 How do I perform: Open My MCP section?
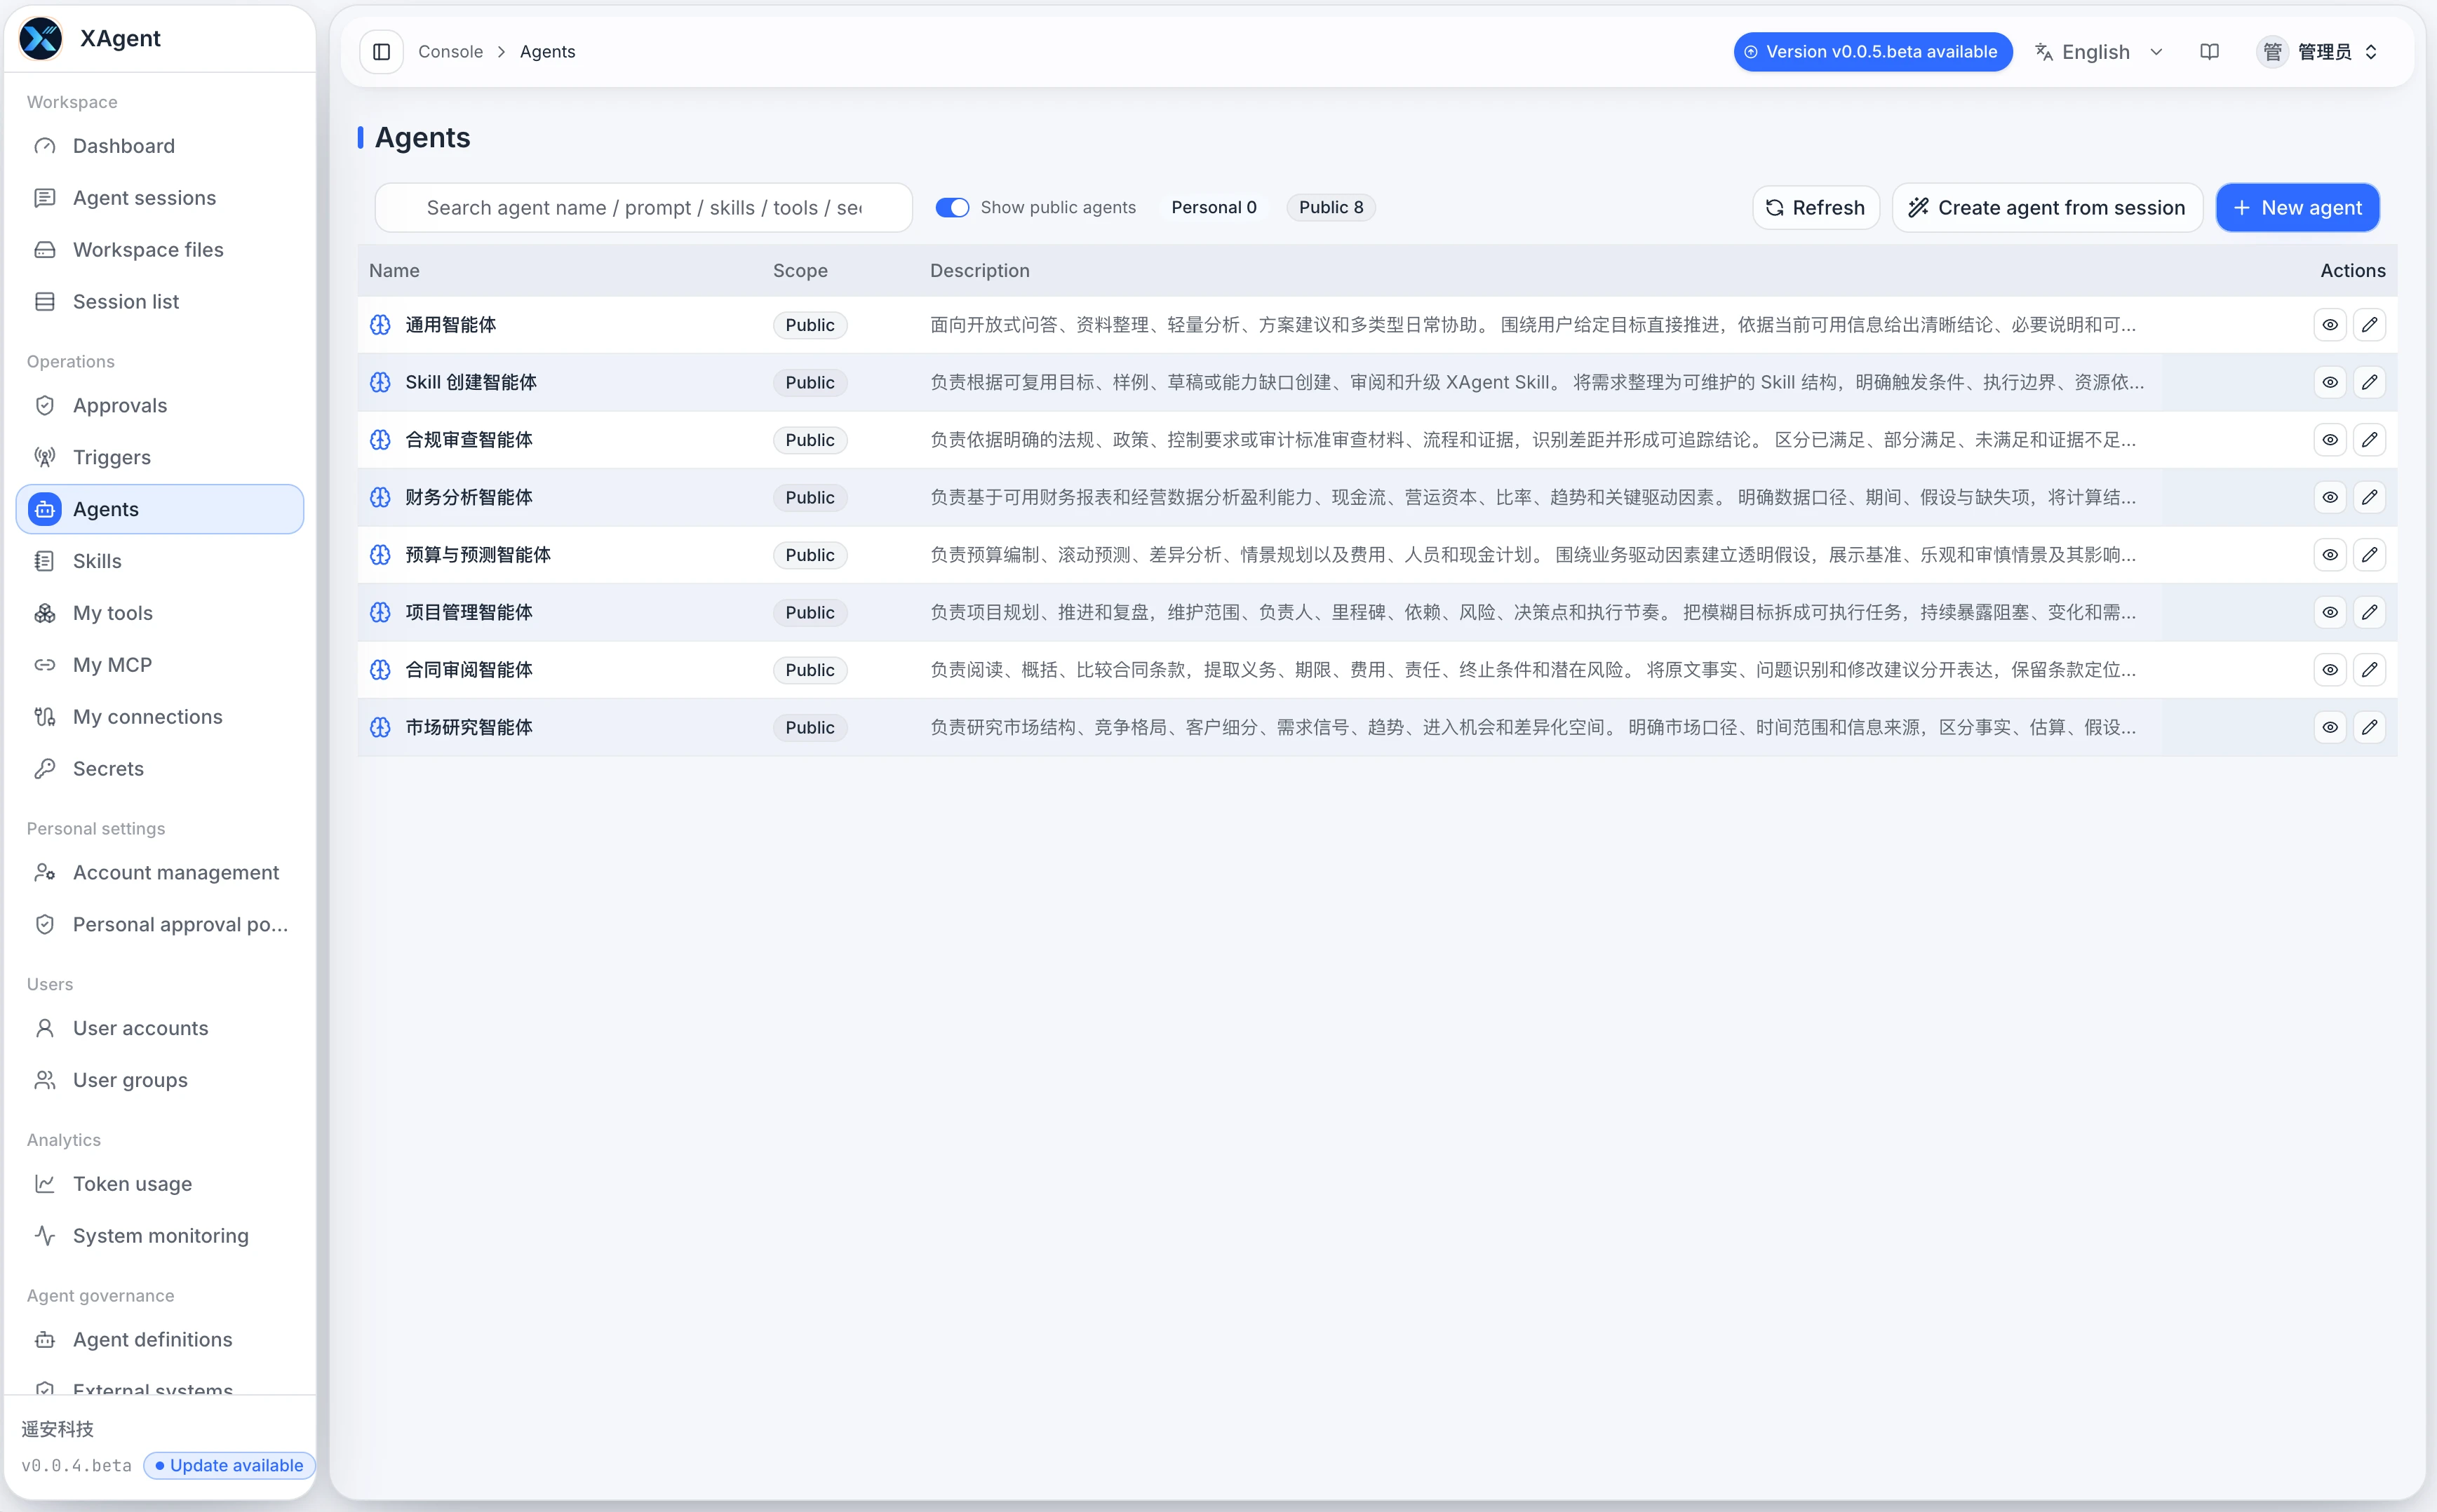[160, 665]
